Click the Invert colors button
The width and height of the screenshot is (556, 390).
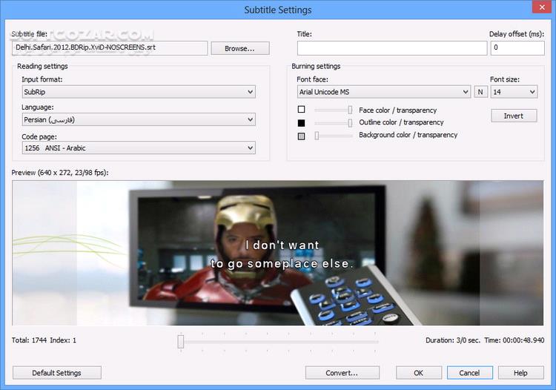(514, 116)
